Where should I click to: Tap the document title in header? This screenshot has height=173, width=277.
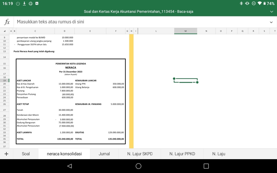138,12
